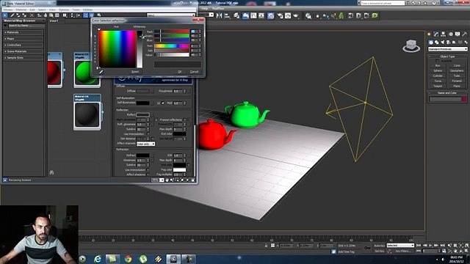The image size is (470, 264).
Task: Select the View1 tab
Action: (x=54, y=21)
